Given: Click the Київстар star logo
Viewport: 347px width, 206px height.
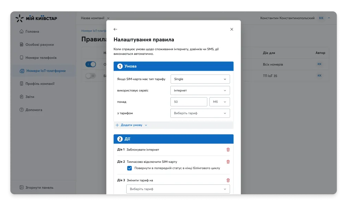Looking at the screenshot, I should [x=19, y=18].
